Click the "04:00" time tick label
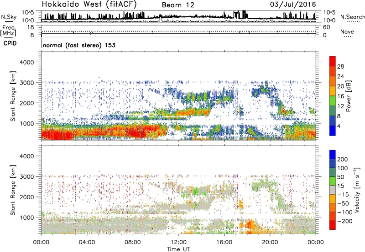This screenshot has width=365, height=252. tap(87, 242)
